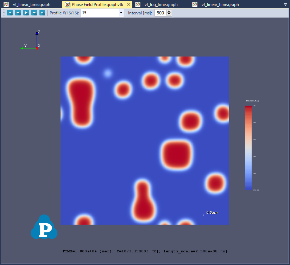This screenshot has height=265, width=290.
Task: Switch to the first vf_linear_time.graph tab
Action: pos(31,5)
